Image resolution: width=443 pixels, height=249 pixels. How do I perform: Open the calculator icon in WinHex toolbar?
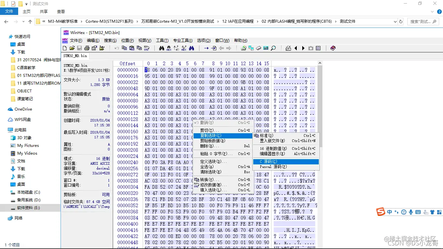pos(266,48)
